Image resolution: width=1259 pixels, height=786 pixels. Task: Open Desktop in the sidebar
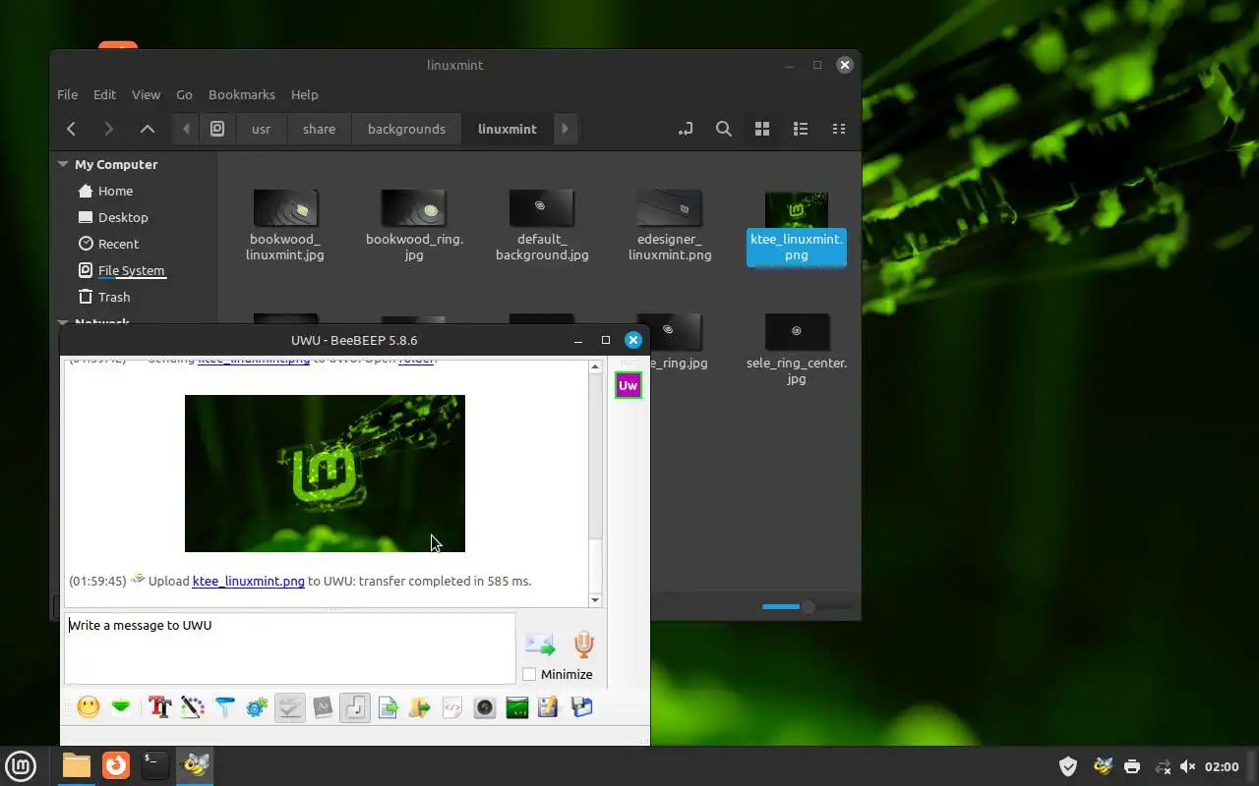123,217
